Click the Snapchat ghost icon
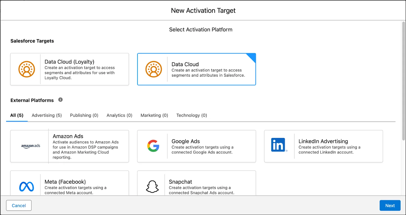This screenshot has height=215, width=406. [x=152, y=187]
